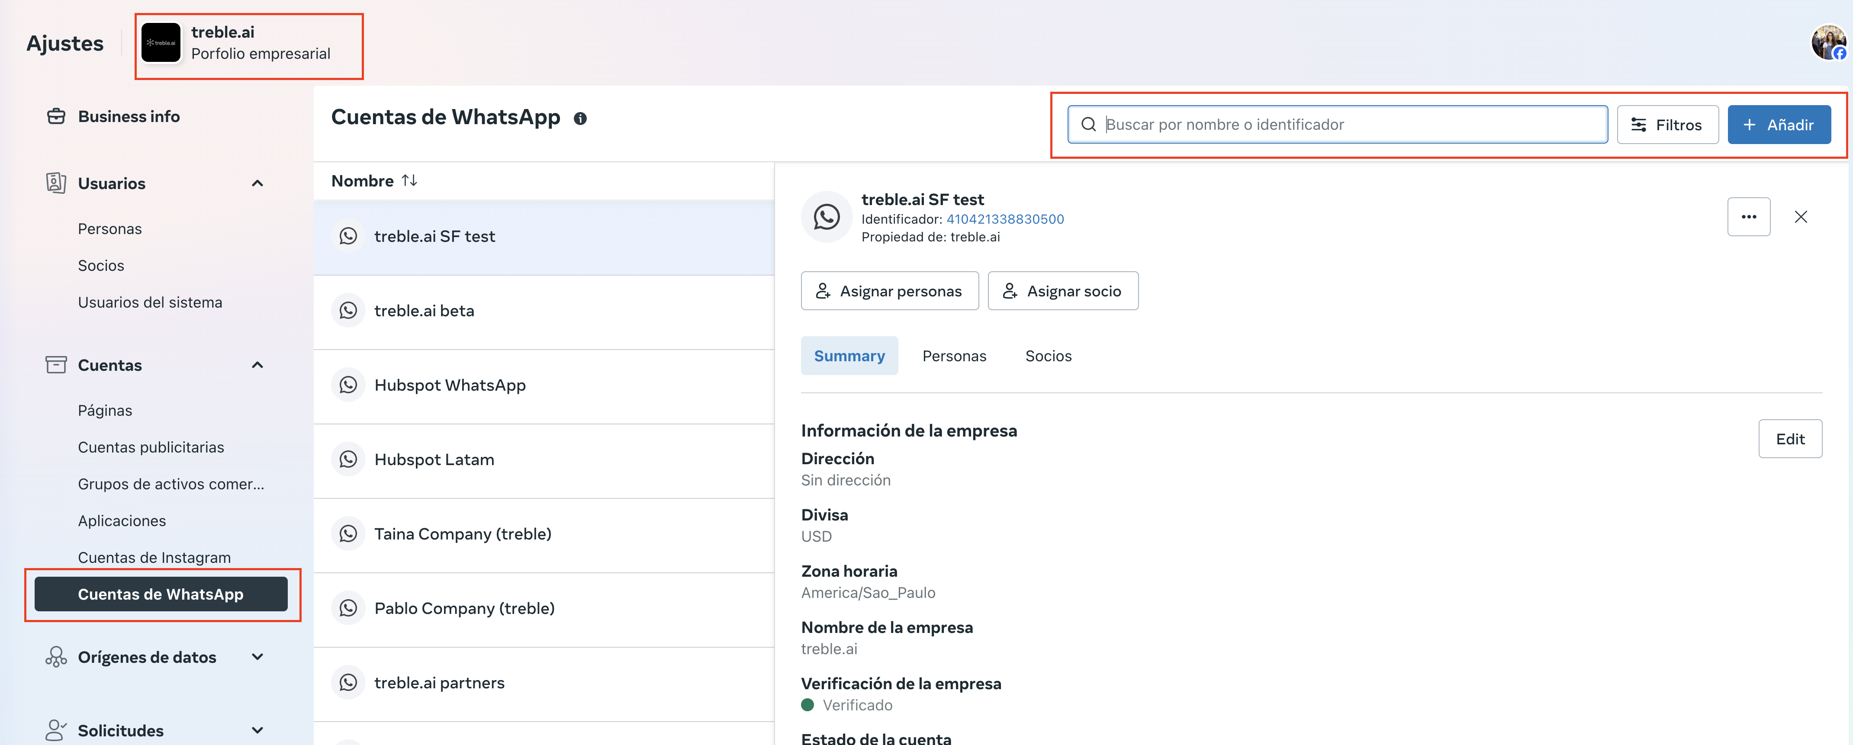The height and width of the screenshot is (745, 1853).
Task: Open Páginas under Cuentas
Action: coord(105,411)
